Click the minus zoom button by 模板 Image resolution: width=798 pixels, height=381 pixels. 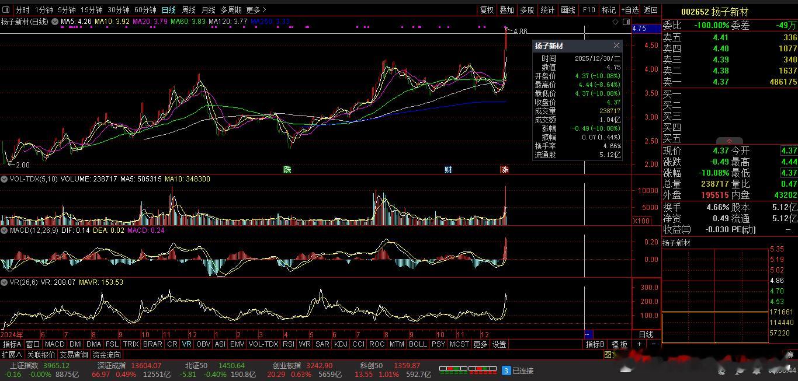coord(653,344)
